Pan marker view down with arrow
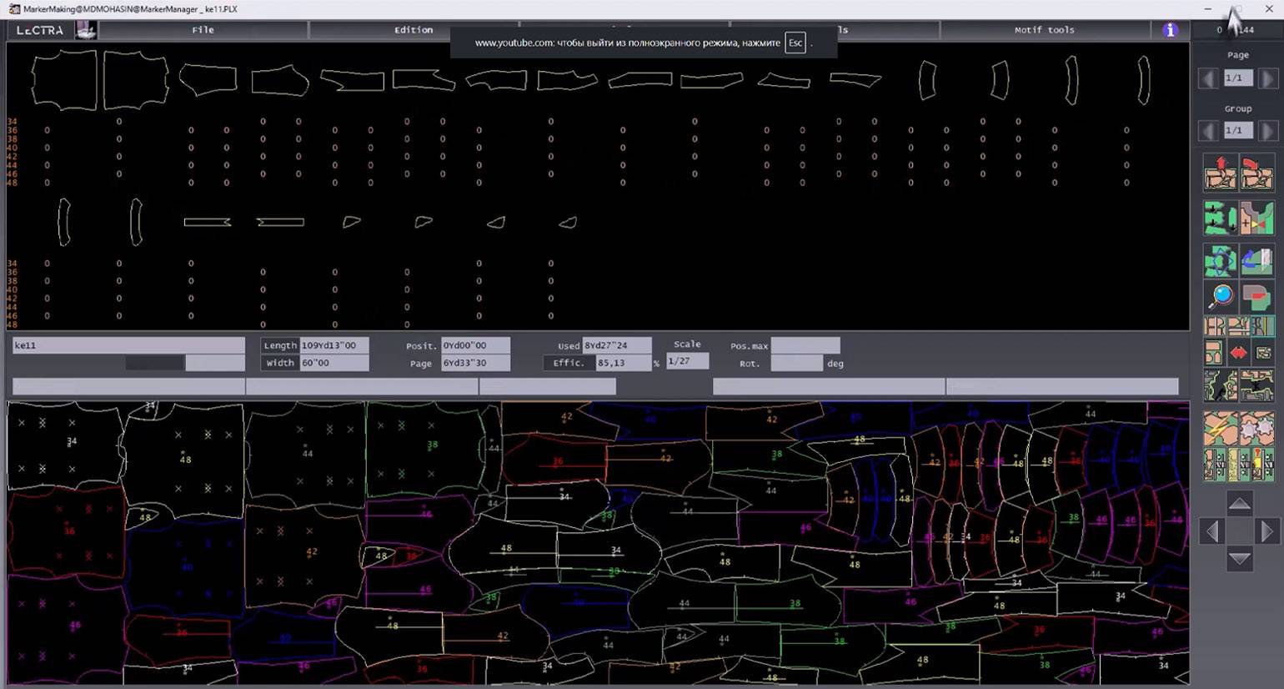 point(1239,559)
